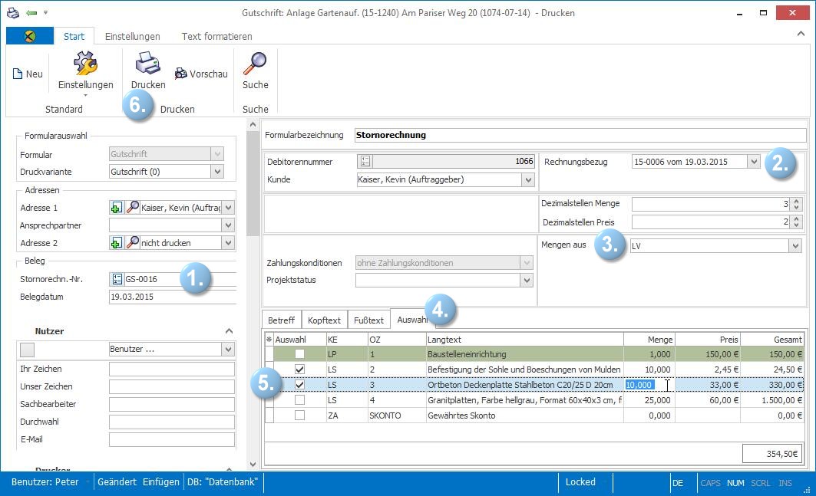This screenshot has height=496, width=816.
Task: Open the Mengen aus dropdown
Action: click(795, 246)
